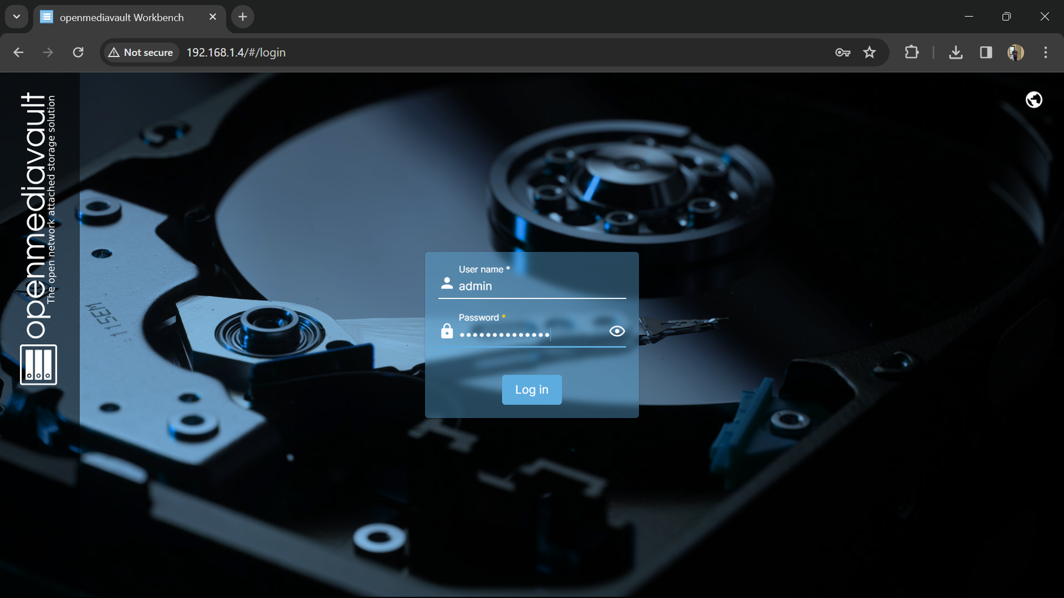Show browser downloads
1064x598 pixels.
coord(956,52)
